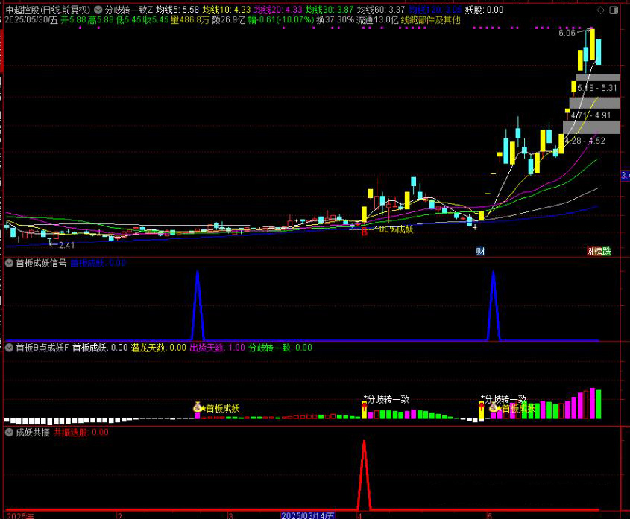Click the 财 financial info marker
The width and height of the screenshot is (630, 519).
click(x=480, y=252)
